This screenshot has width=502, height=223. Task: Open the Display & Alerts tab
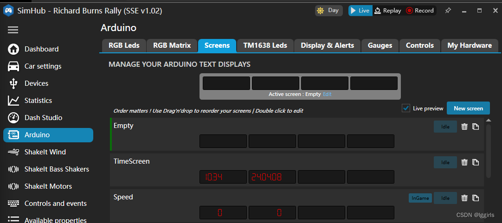327,45
